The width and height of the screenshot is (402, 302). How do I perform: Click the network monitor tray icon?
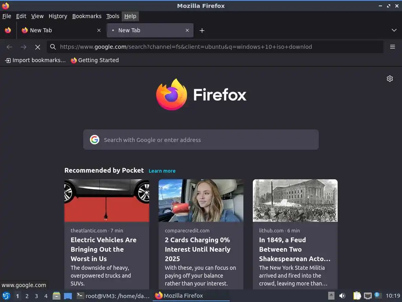[x=367, y=296]
